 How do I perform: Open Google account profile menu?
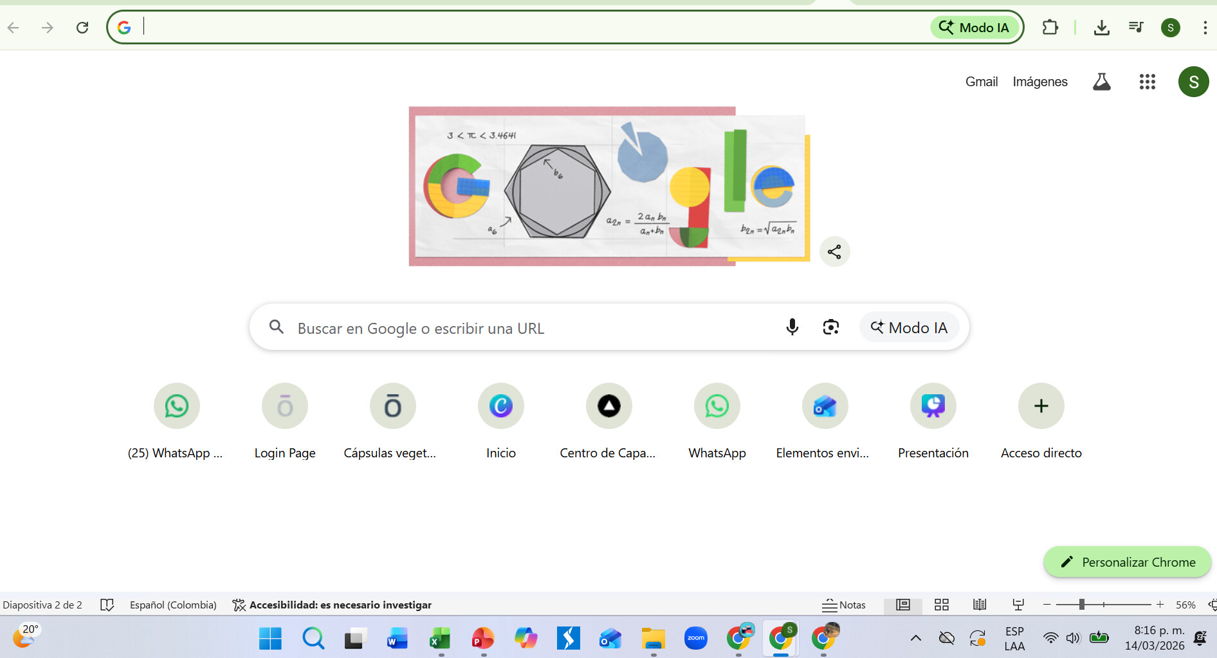coord(1193,82)
